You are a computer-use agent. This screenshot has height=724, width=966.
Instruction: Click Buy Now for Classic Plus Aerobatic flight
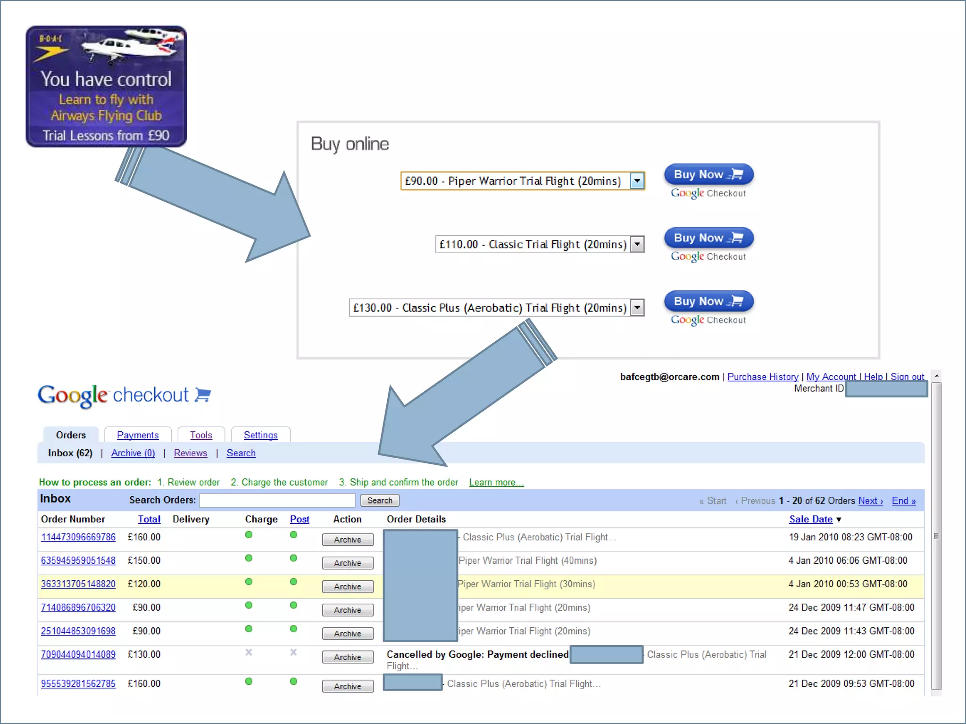[708, 301]
